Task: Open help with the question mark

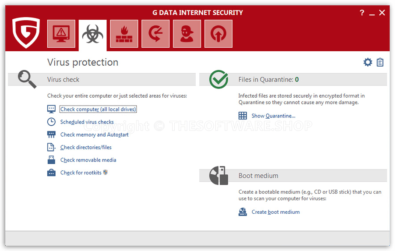Action: pyautogui.click(x=362, y=13)
